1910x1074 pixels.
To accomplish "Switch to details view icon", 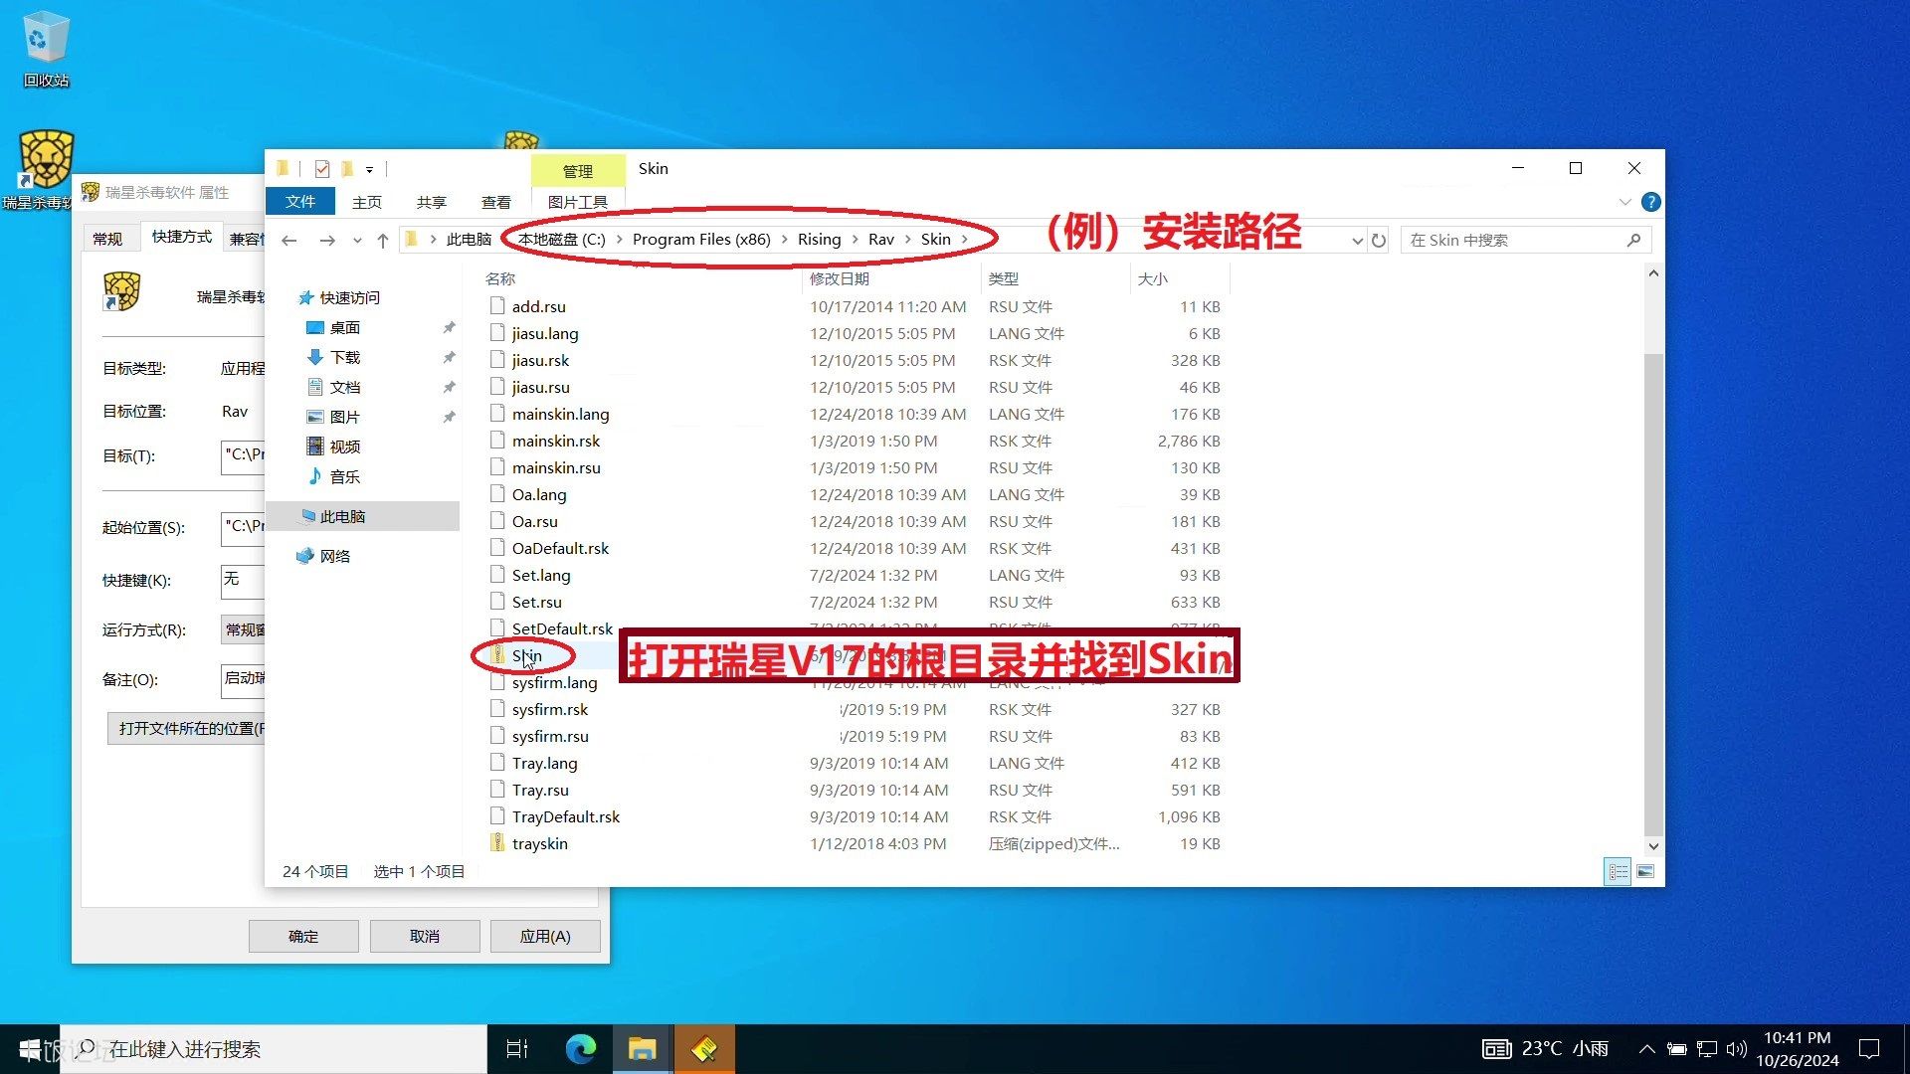I will tap(1619, 871).
